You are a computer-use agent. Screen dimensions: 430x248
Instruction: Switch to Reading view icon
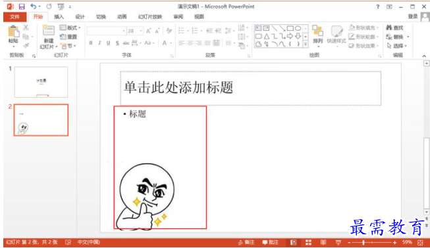tap(323, 242)
